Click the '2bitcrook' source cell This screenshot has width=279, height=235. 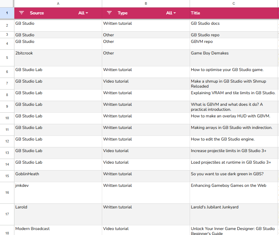click(58, 58)
